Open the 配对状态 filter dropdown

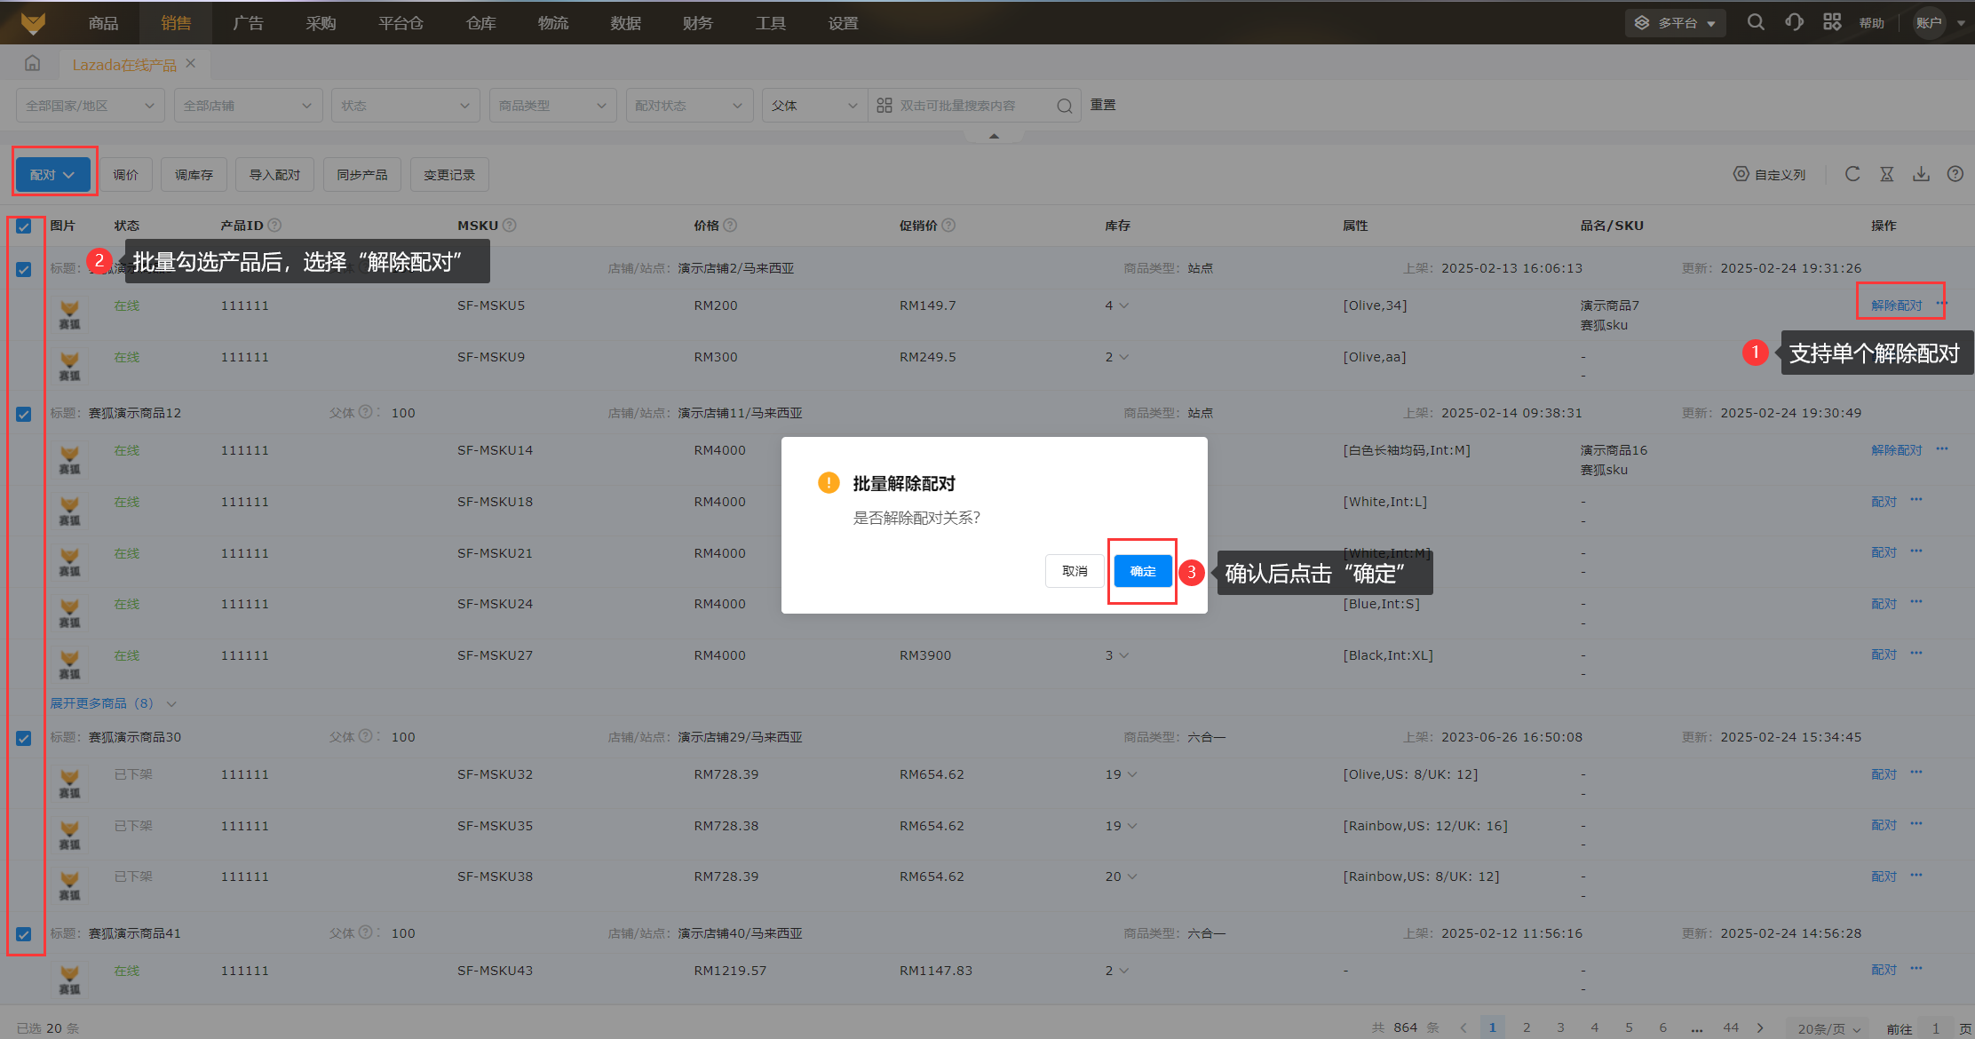pyautogui.click(x=688, y=106)
